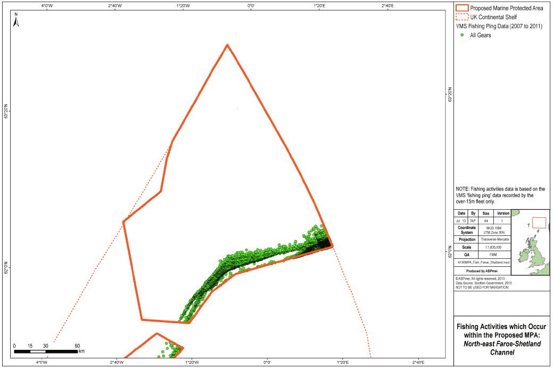The width and height of the screenshot is (553, 369).
Task: Click the "Data Source: Scottish Government, 2013" line
Action: [x=483, y=283]
